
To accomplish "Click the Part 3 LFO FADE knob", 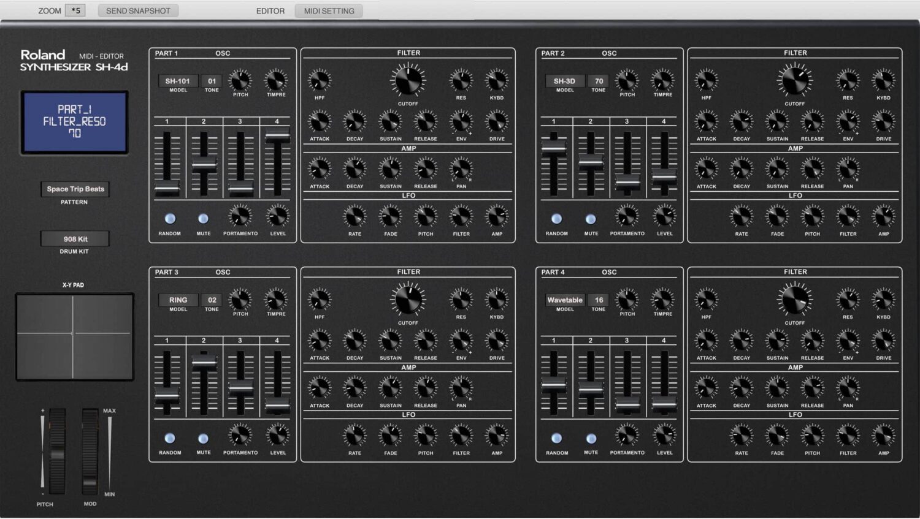I will (x=391, y=436).
